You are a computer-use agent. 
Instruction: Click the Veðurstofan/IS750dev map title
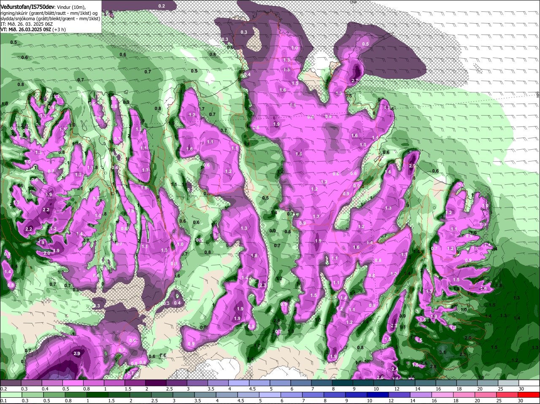tap(27, 6)
